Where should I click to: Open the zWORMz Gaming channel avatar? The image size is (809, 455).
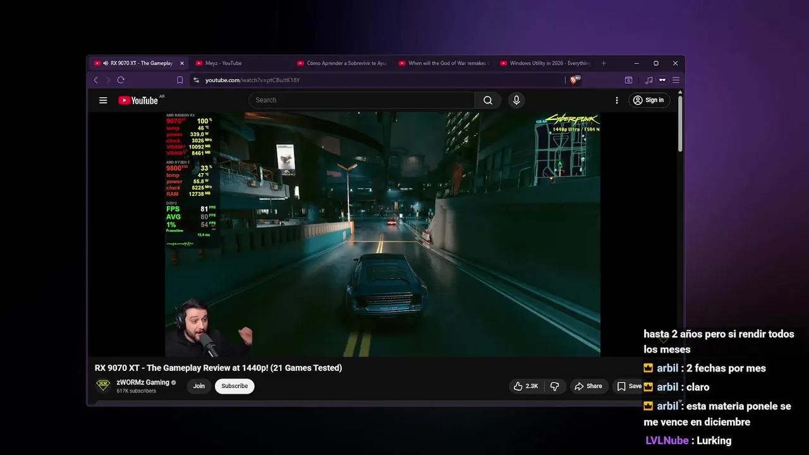click(x=103, y=385)
